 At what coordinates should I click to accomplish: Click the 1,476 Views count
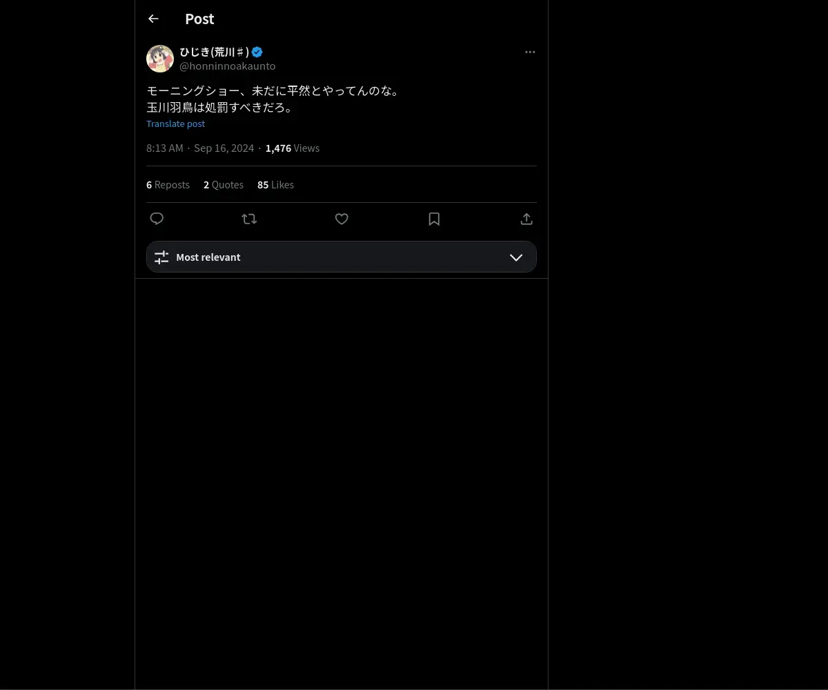(x=293, y=148)
